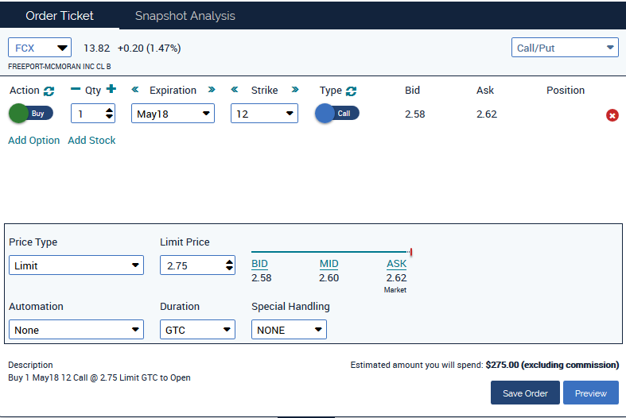Screen dimensions: 626x418
Task: Expand the Call/Put strategy dropdown
Action: point(565,48)
